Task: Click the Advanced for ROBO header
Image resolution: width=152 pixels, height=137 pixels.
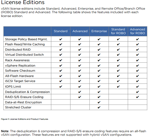Action: tap(138, 31)
